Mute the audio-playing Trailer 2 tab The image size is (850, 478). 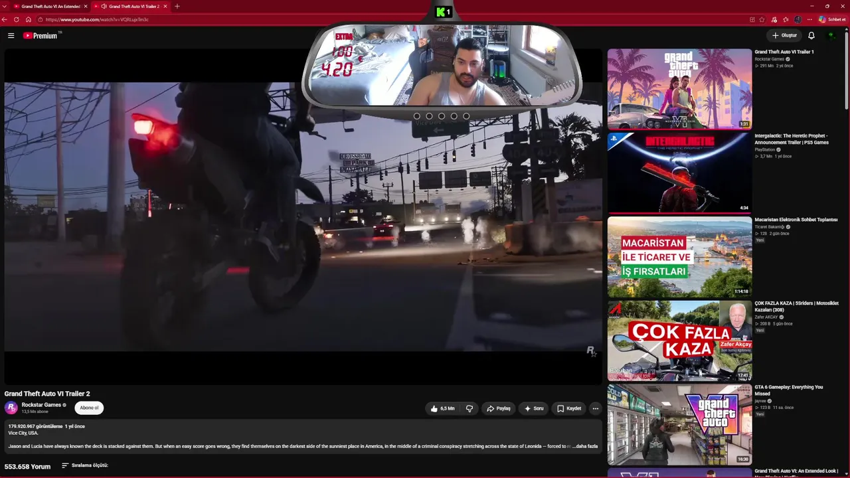104,7
